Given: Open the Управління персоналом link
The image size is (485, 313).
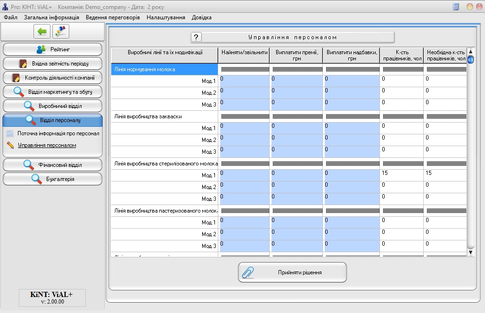Looking at the screenshot, I should [x=47, y=145].
